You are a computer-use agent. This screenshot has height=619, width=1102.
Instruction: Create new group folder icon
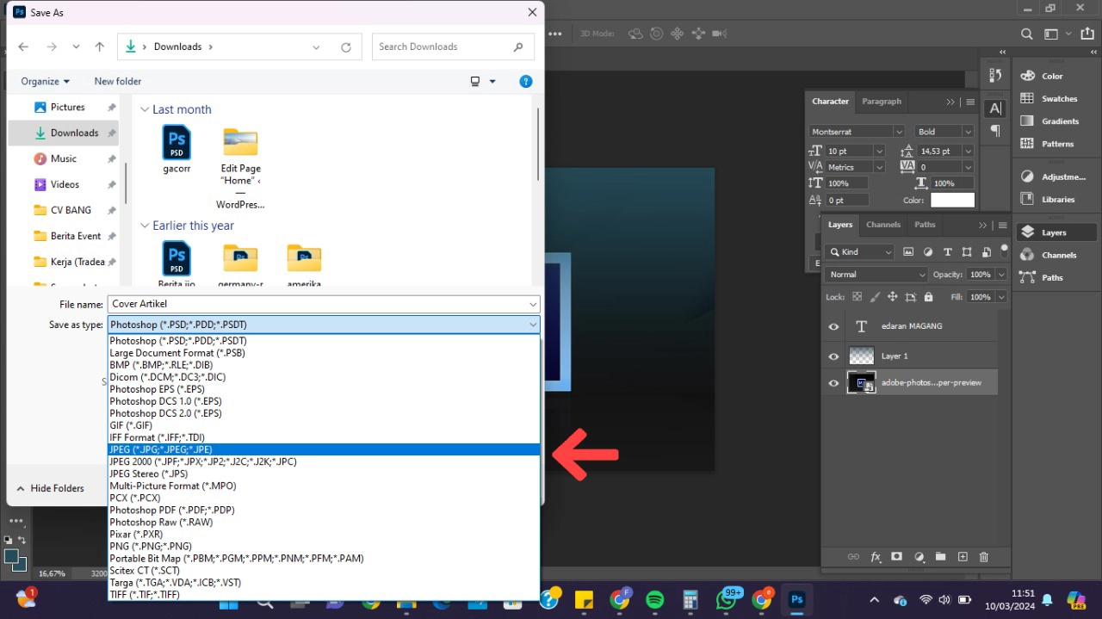tap(940, 557)
